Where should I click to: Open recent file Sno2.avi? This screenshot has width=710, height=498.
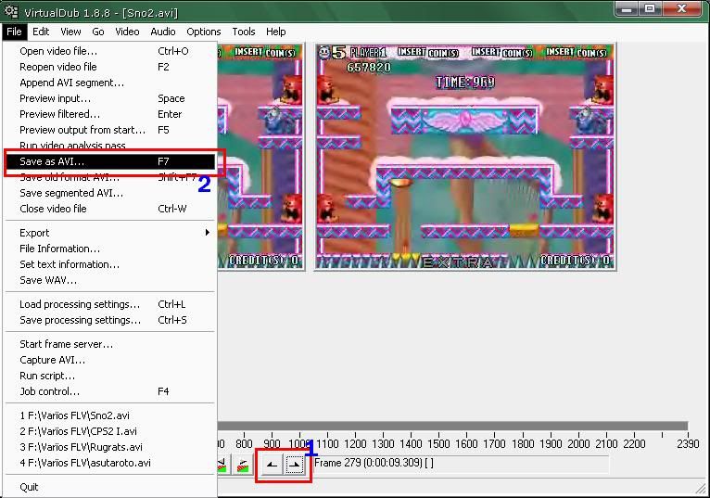point(109,415)
